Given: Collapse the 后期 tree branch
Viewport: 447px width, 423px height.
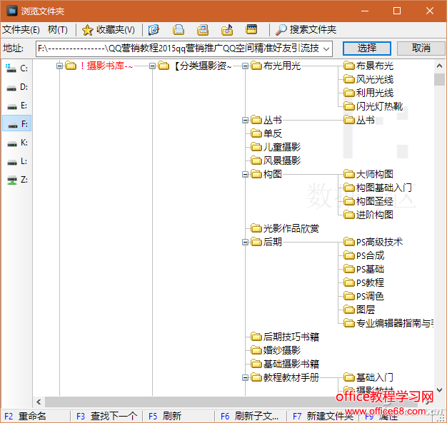Looking at the screenshot, I should click(x=246, y=243).
